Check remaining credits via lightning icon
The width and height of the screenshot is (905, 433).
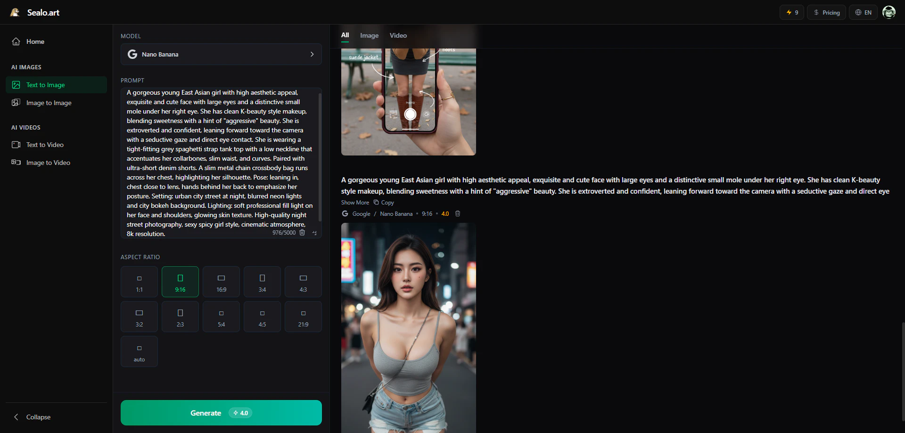click(x=791, y=12)
